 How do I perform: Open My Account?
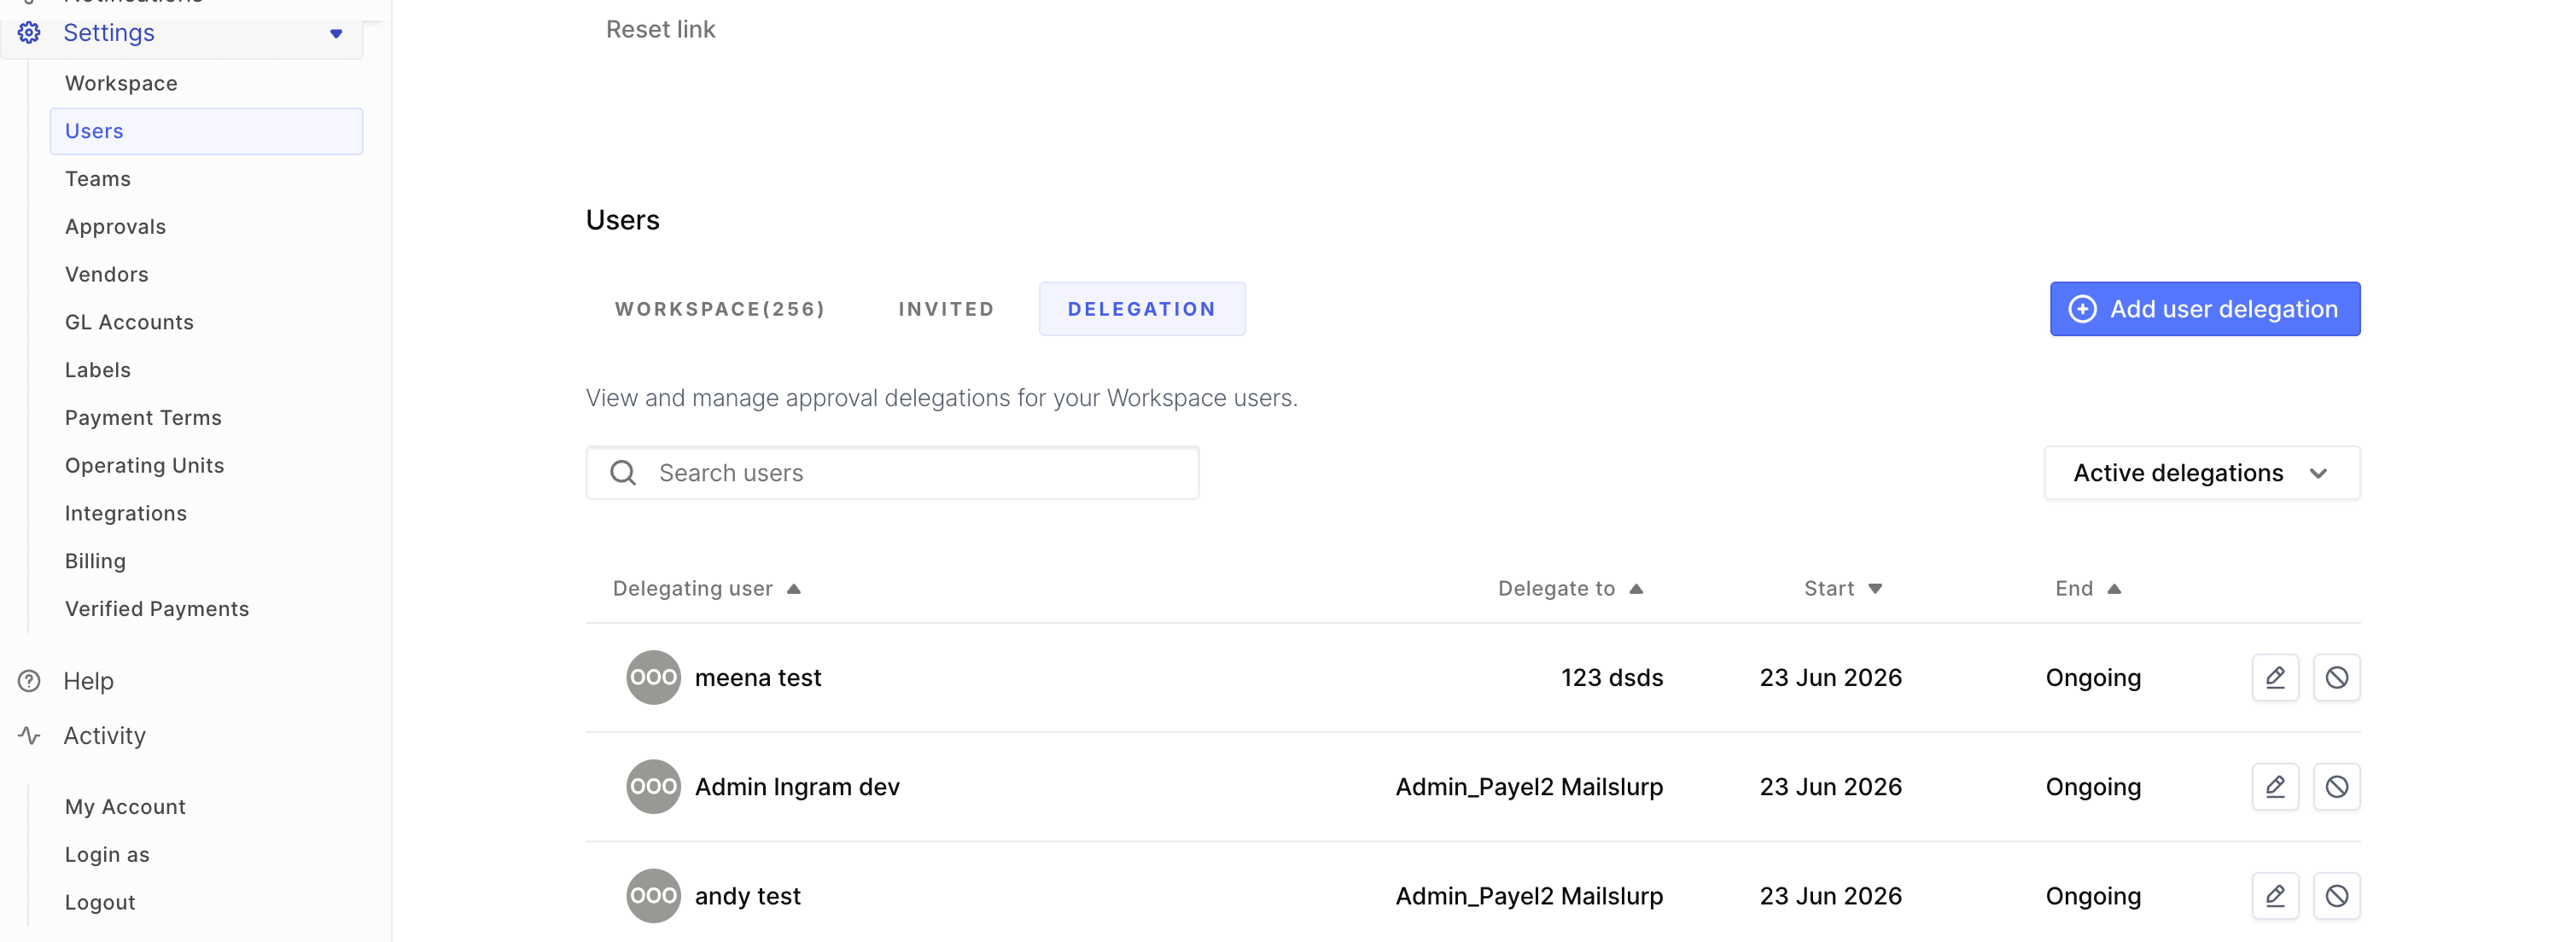(x=125, y=807)
